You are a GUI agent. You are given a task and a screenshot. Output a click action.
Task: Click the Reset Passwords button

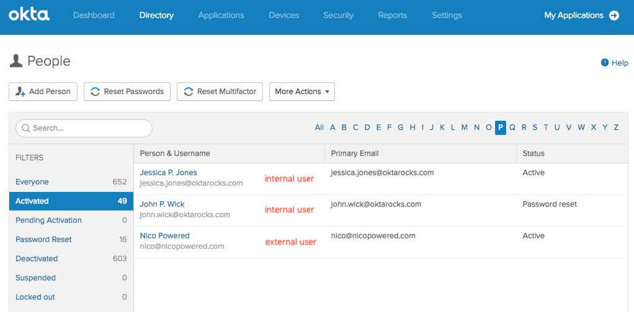coord(127,92)
